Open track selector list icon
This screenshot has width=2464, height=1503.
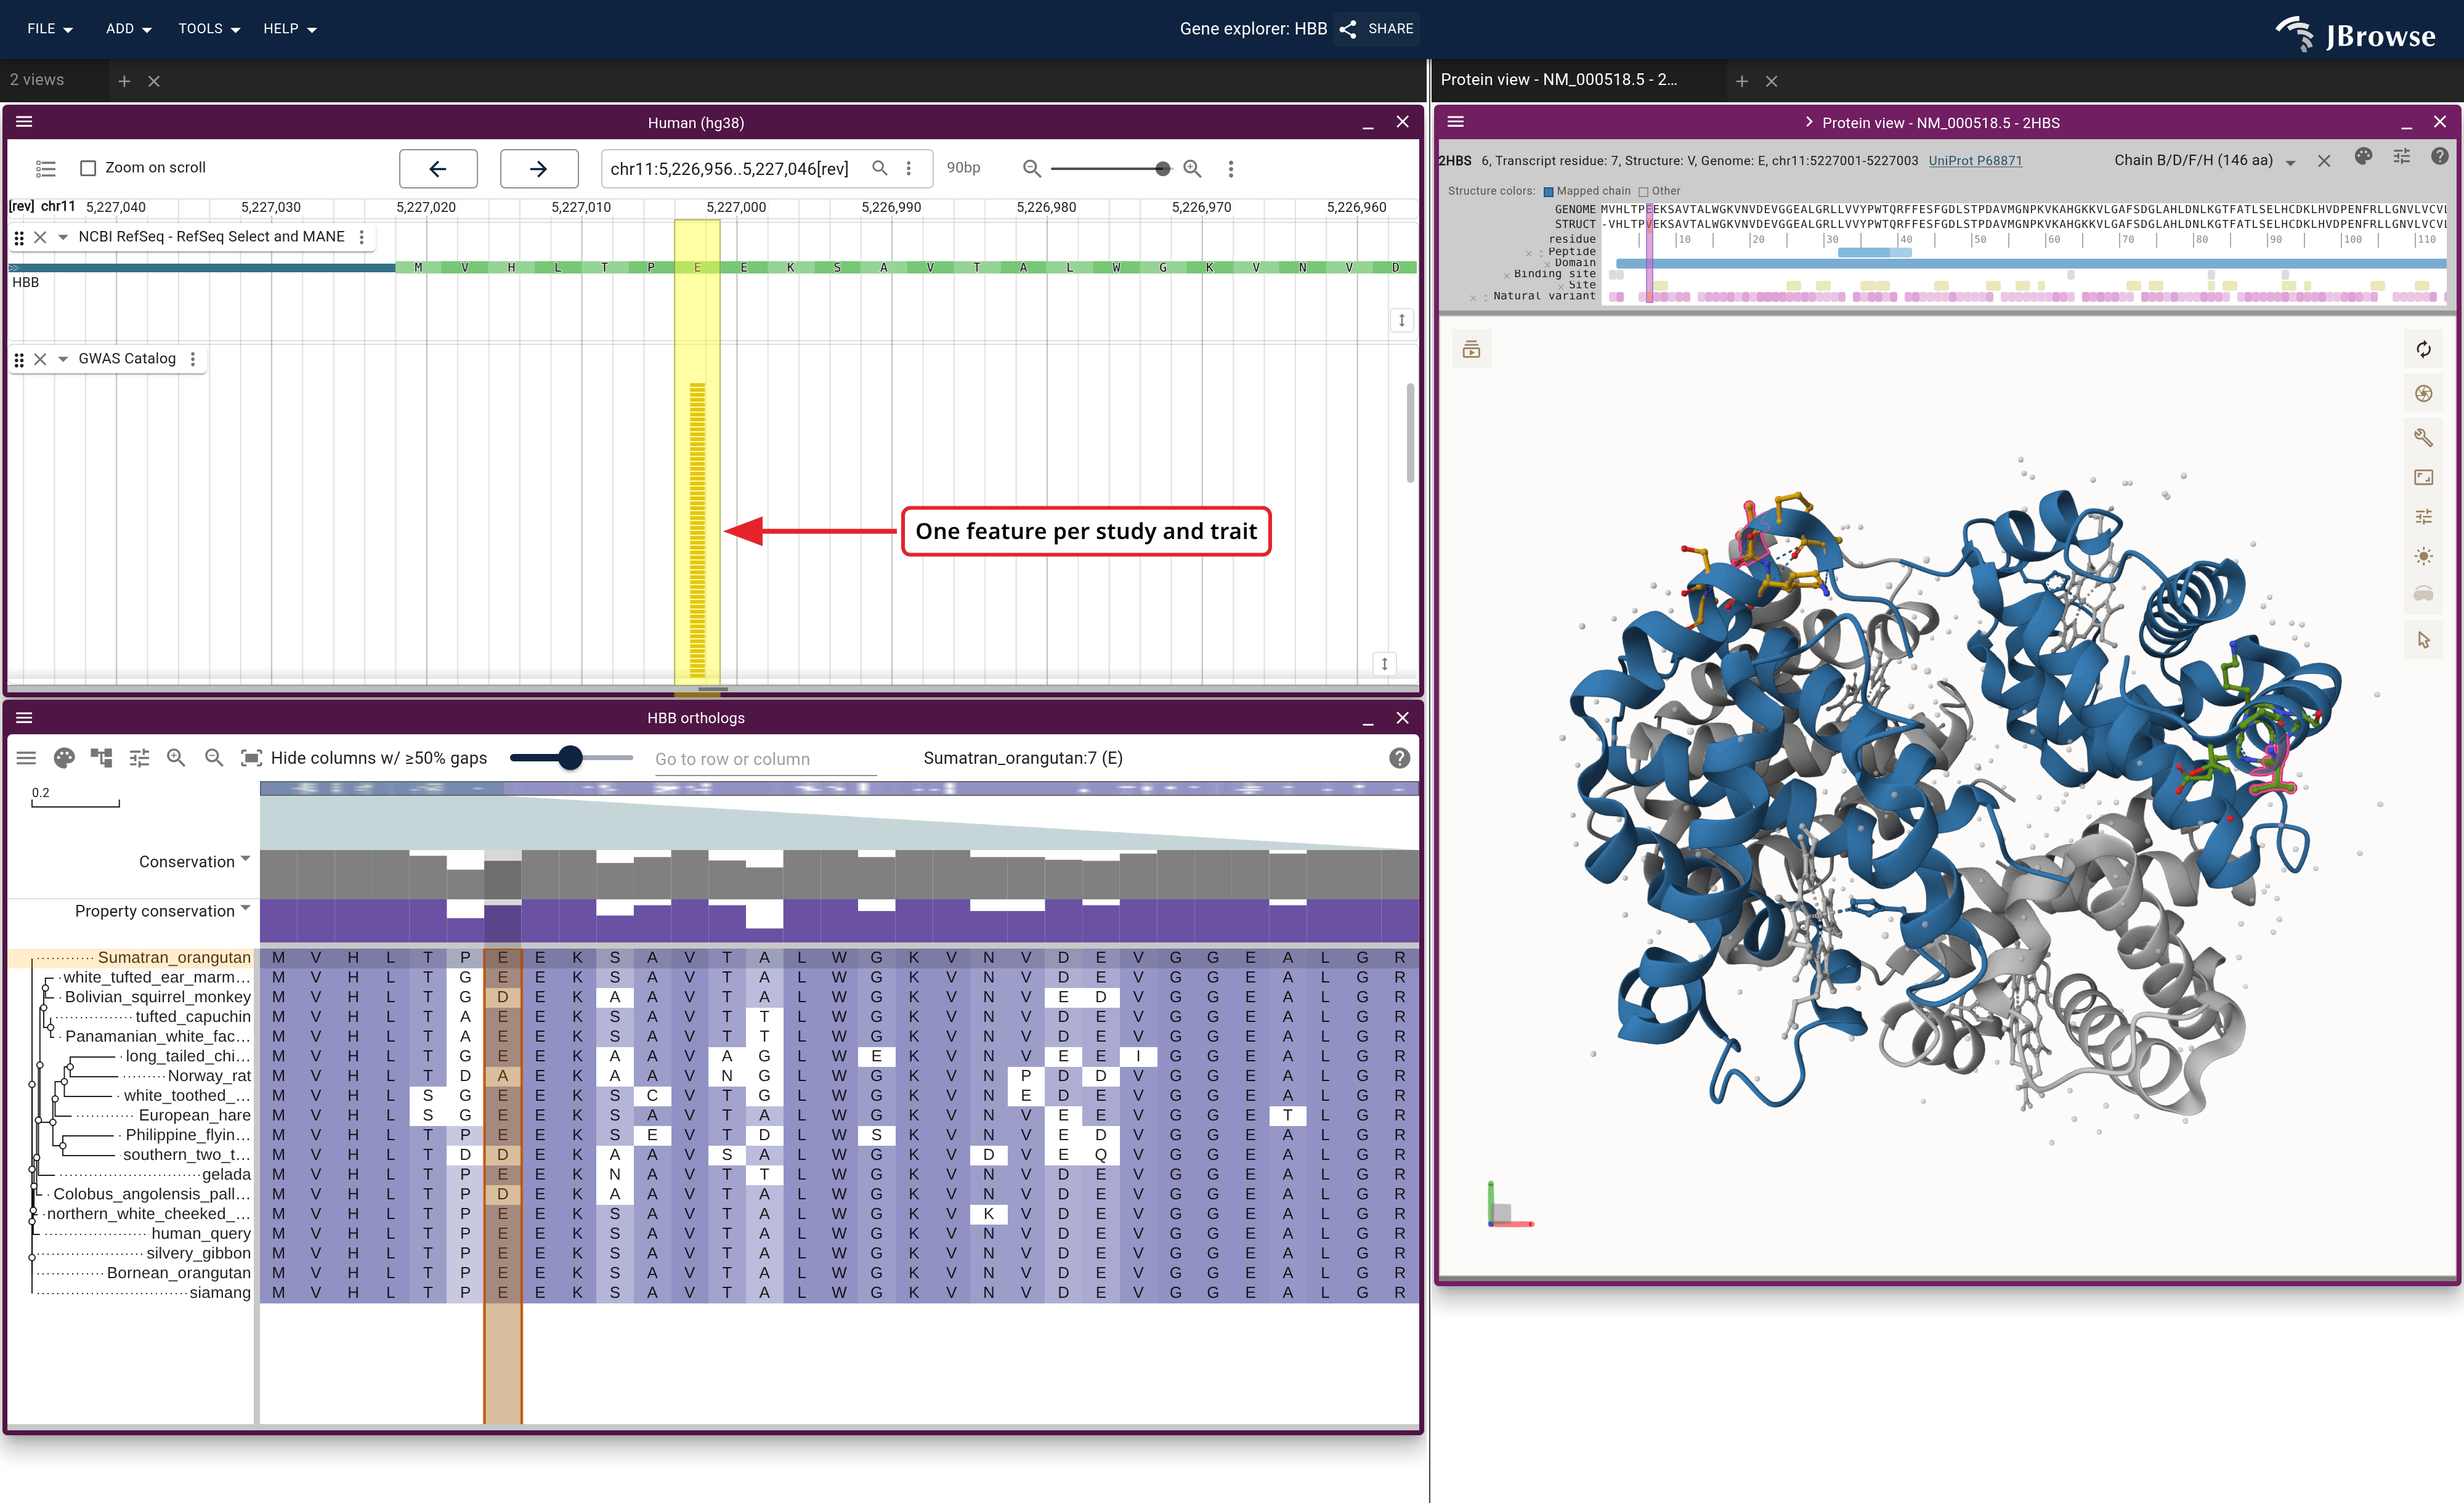(x=45, y=168)
